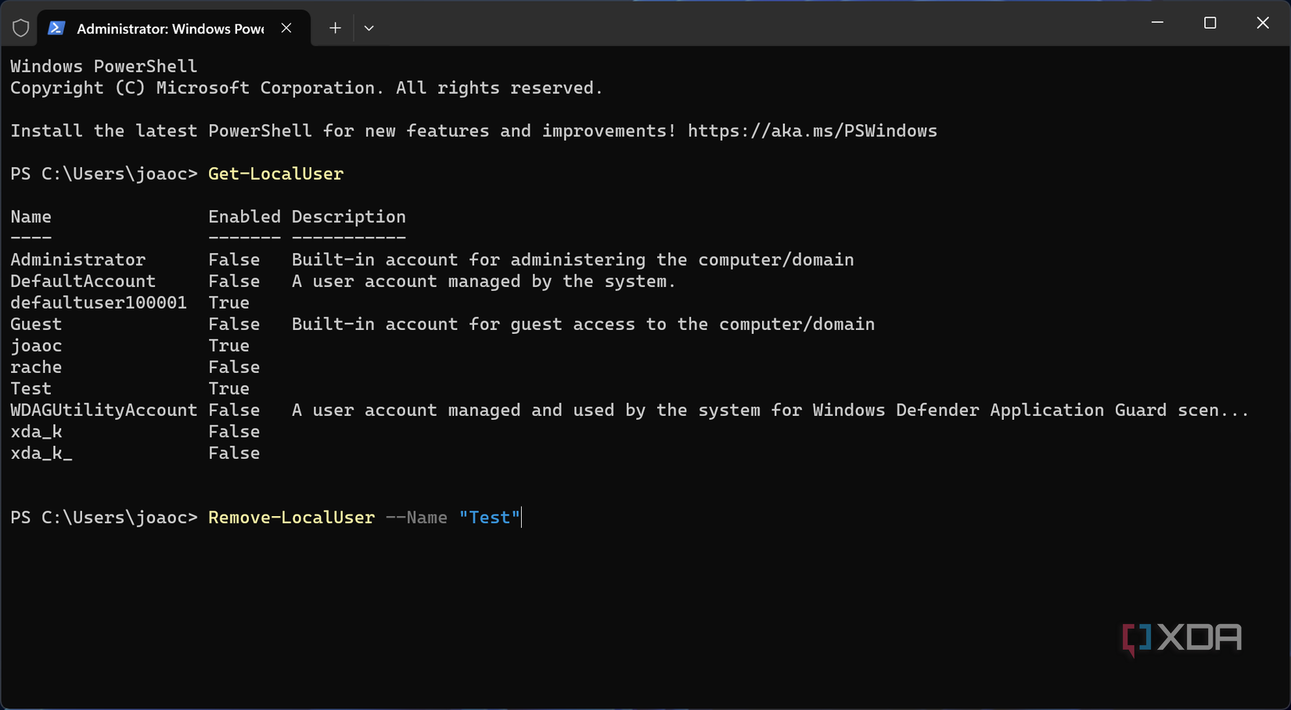Close the Windows Terminal window
1291x710 pixels.
click(x=1262, y=23)
